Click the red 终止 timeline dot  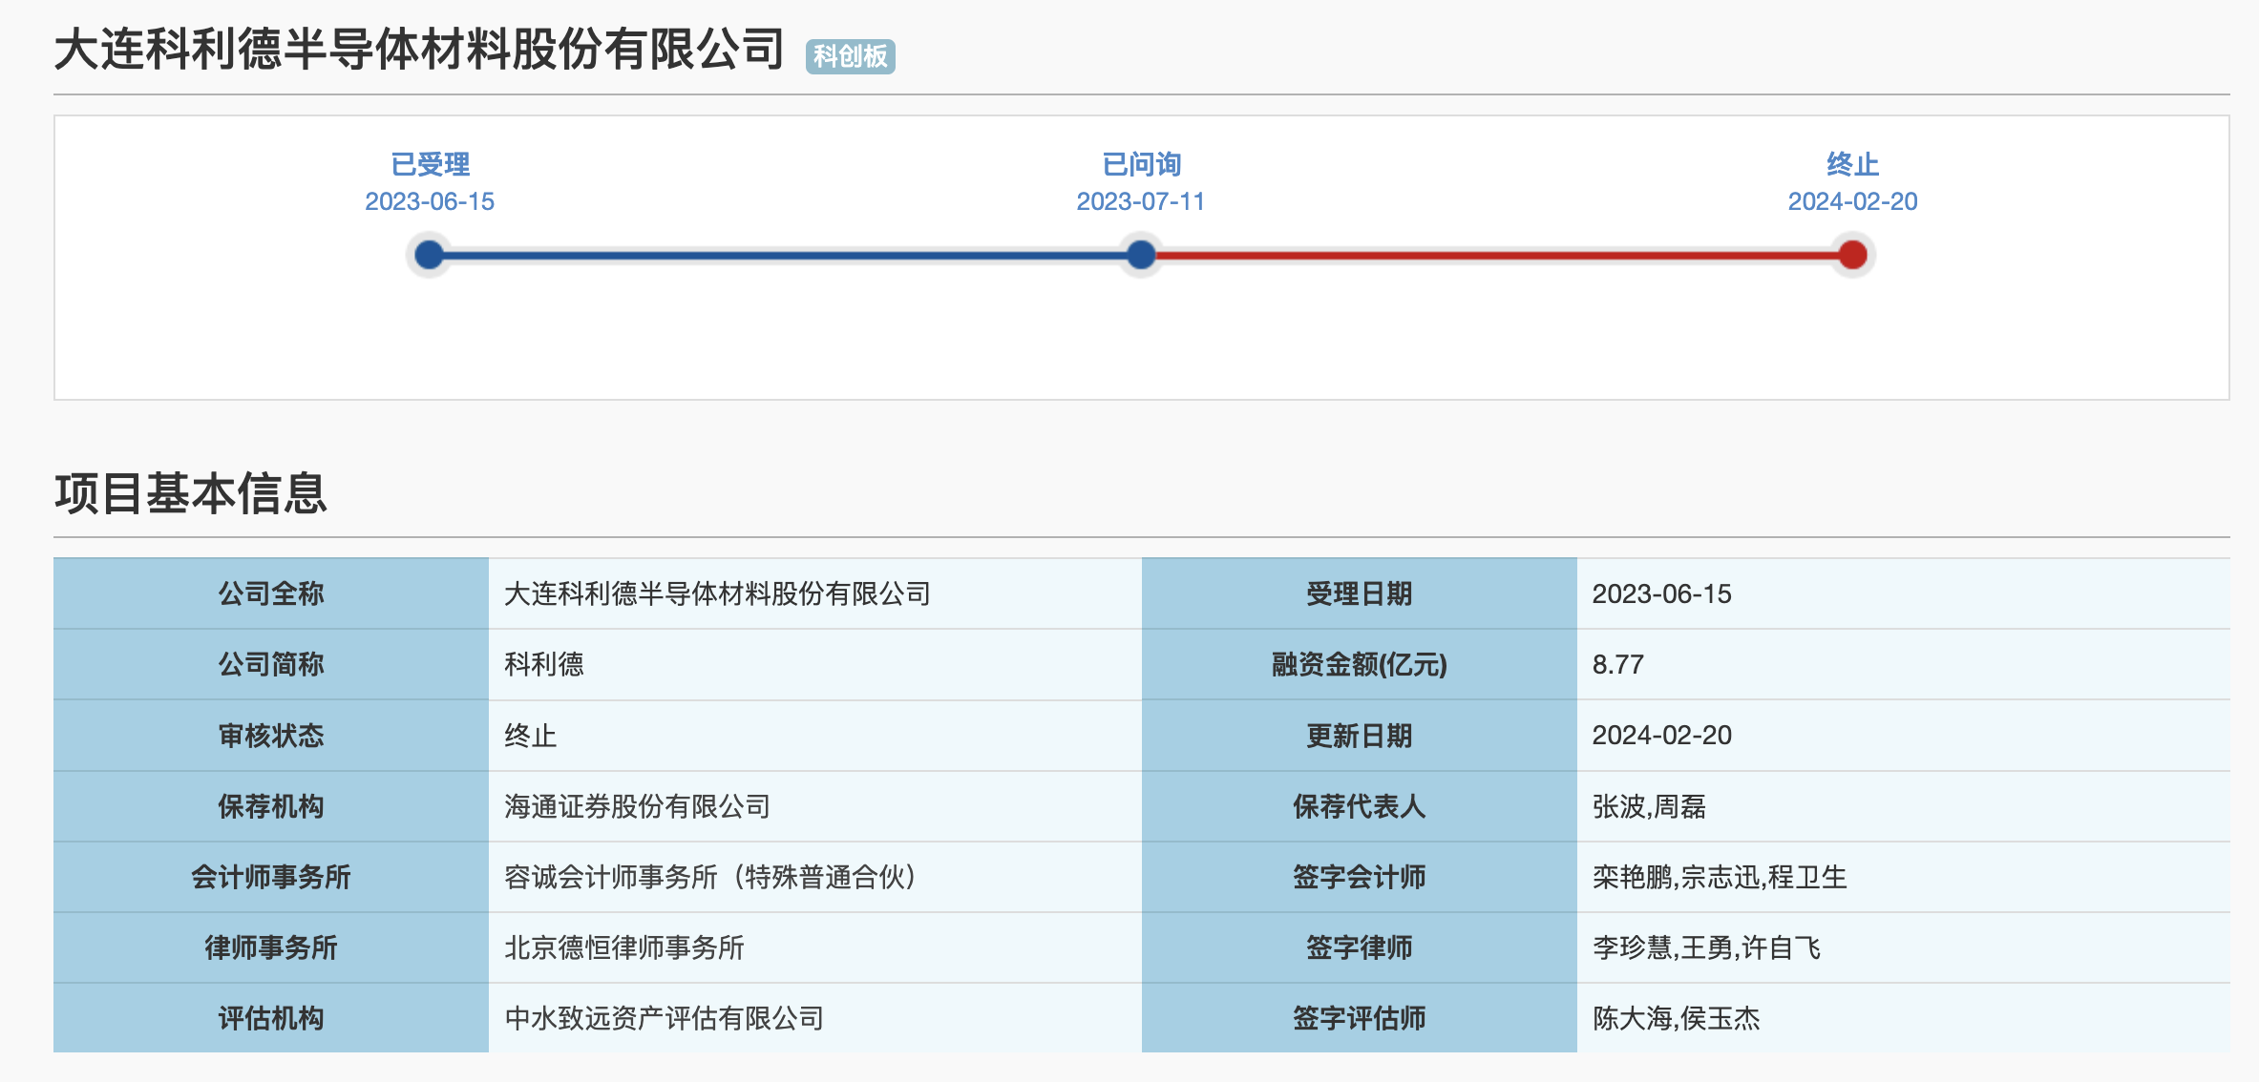(x=1852, y=255)
